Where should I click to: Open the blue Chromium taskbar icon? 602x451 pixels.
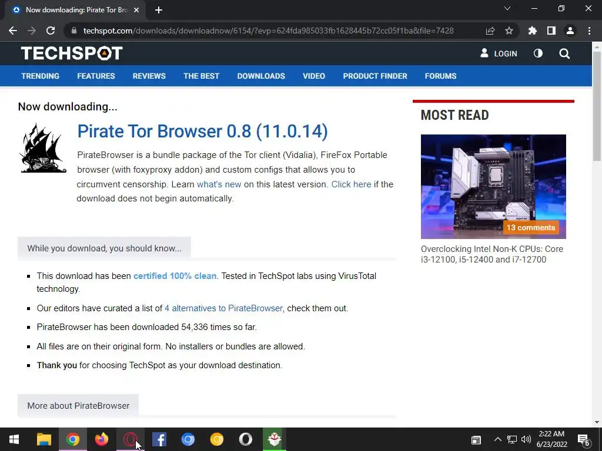188,439
